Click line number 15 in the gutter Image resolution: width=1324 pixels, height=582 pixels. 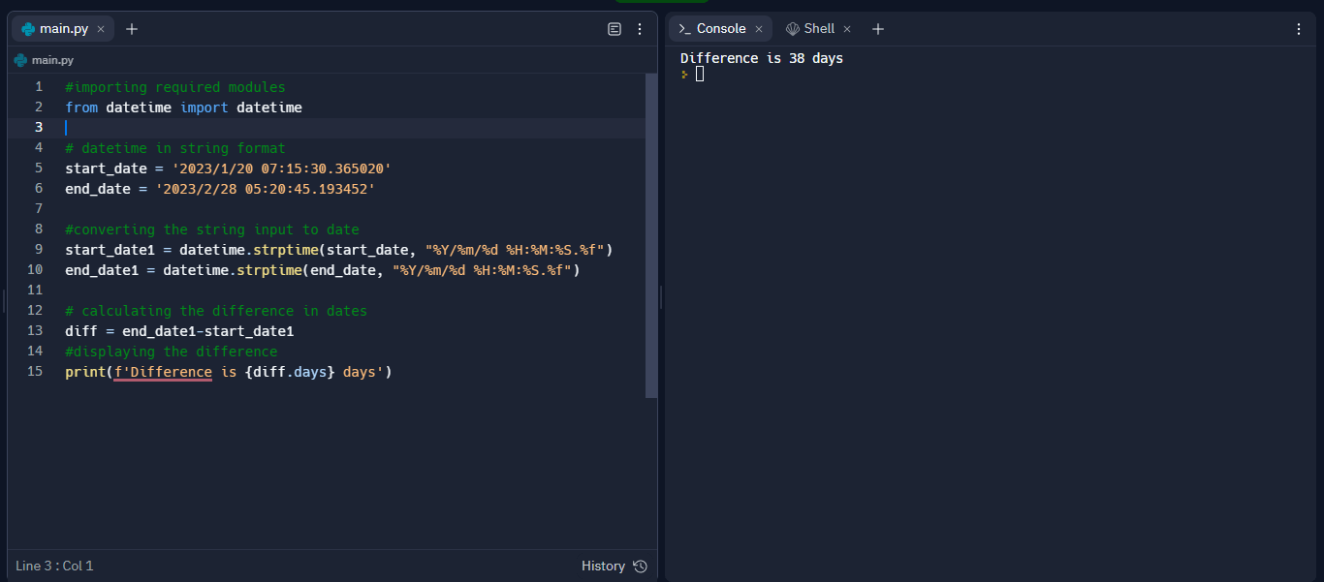click(34, 371)
